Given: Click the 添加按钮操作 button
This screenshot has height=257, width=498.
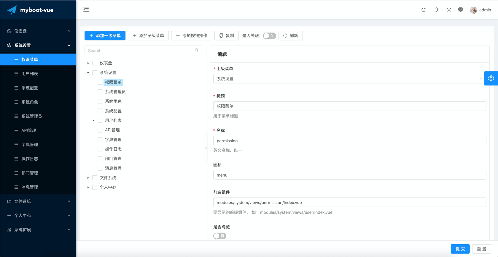Looking at the screenshot, I should (x=192, y=35).
